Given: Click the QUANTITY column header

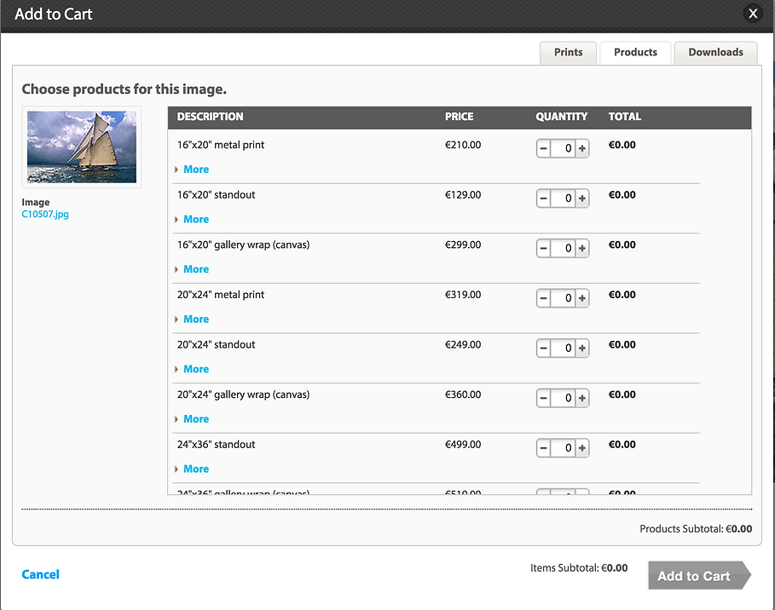Looking at the screenshot, I should pyautogui.click(x=562, y=117).
